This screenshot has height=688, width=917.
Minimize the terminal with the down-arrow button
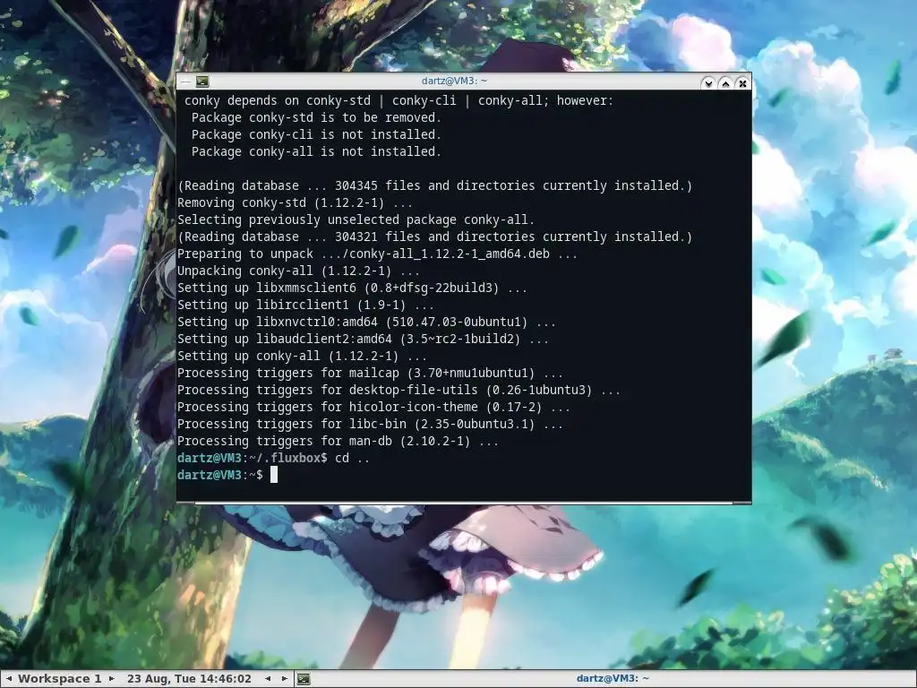[x=708, y=83]
